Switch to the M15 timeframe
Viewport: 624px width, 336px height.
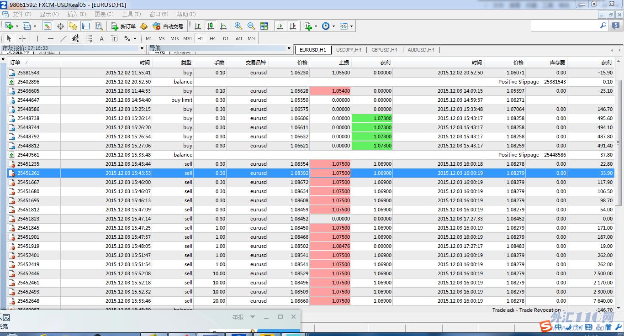[175, 39]
